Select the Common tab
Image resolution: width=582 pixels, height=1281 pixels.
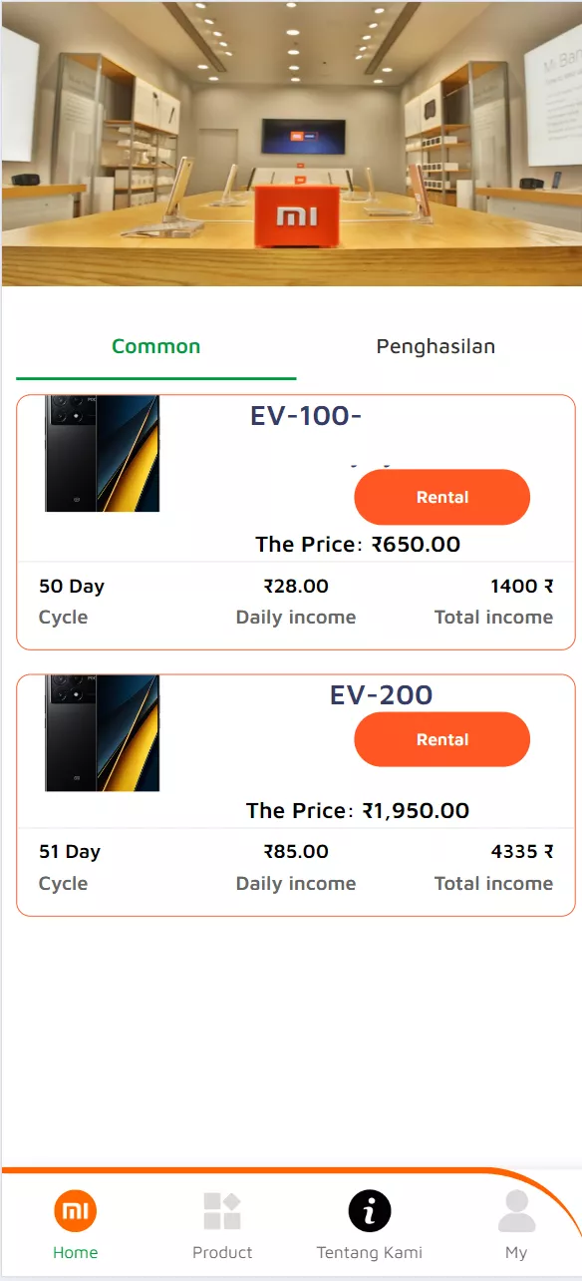point(156,346)
